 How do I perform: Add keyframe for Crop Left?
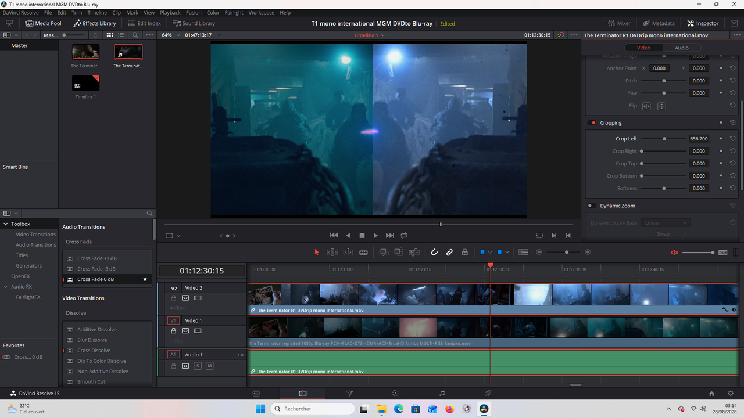(x=721, y=139)
